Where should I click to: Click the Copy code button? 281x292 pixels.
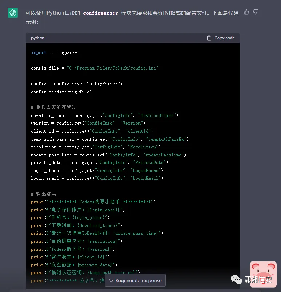[221, 38]
